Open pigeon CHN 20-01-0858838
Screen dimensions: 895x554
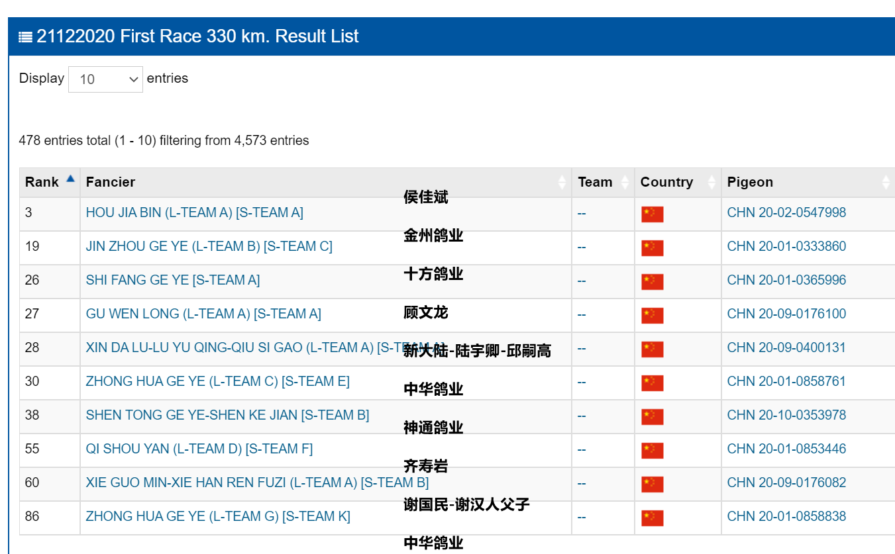tap(786, 516)
